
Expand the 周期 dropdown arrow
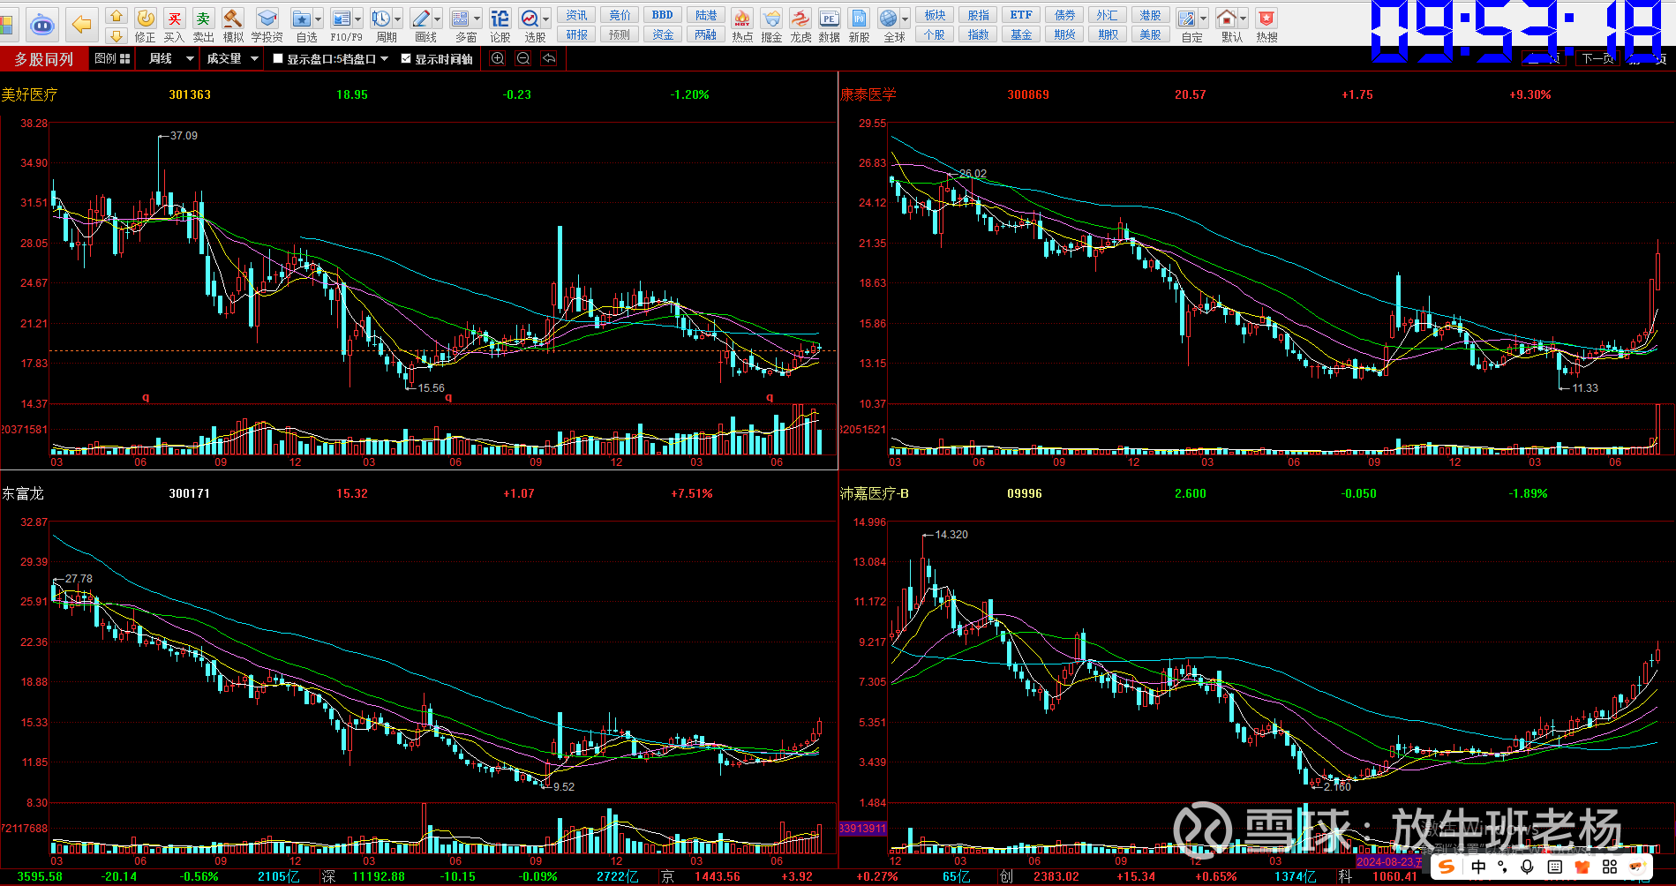[398, 19]
